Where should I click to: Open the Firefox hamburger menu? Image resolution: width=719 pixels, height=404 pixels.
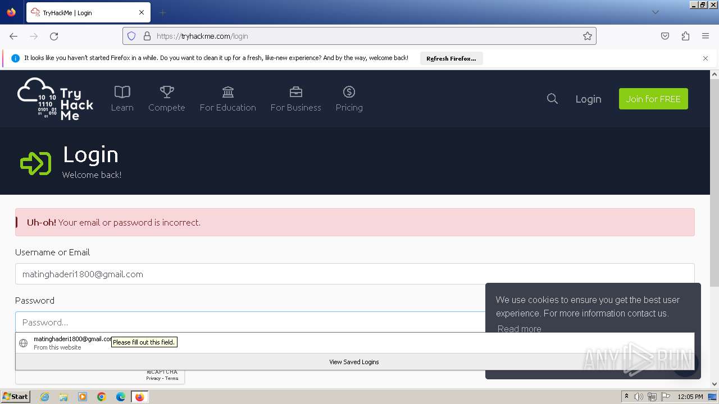[x=706, y=36]
